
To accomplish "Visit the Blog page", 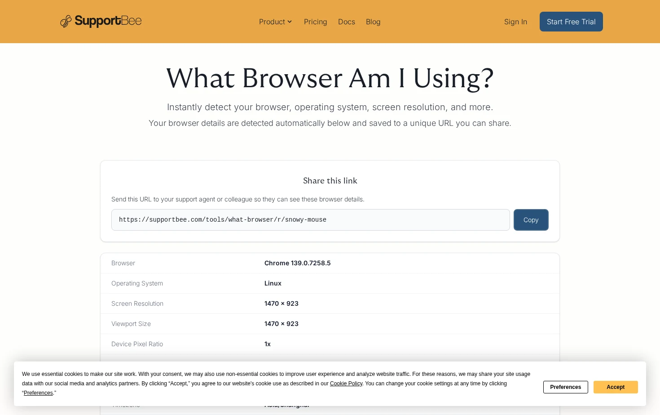I will click(373, 22).
